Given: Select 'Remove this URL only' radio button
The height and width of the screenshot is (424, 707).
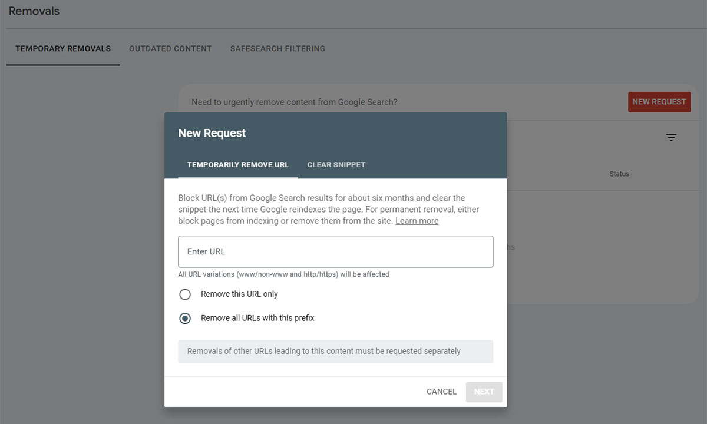Looking at the screenshot, I should (x=185, y=294).
